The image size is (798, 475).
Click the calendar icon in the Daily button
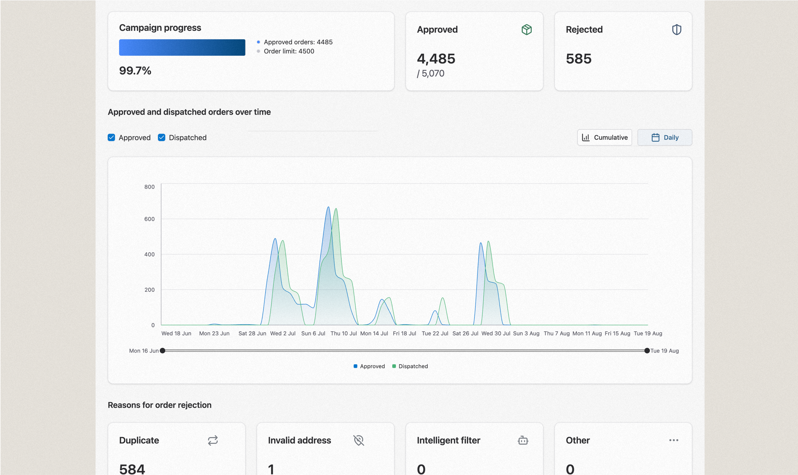tap(655, 137)
